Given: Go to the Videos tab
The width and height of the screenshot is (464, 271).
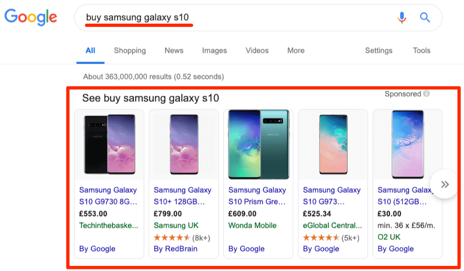Looking at the screenshot, I should point(257,50).
